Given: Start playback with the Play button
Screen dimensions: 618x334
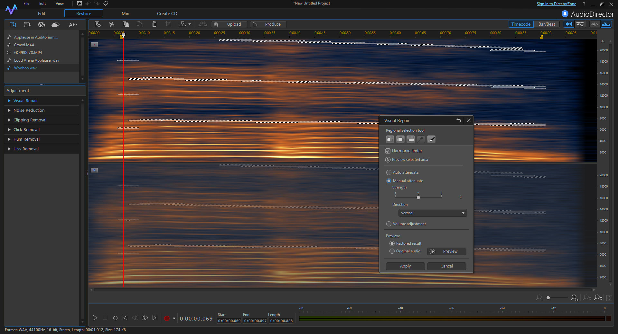Looking at the screenshot, I should [95, 318].
